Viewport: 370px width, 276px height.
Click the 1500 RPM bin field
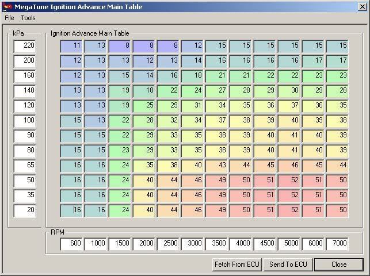(x=120, y=244)
